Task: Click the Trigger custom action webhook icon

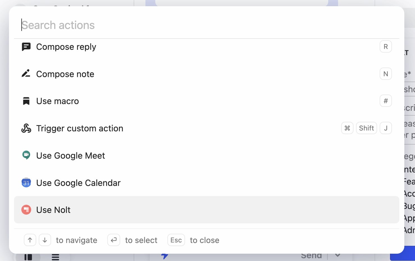Action: click(x=26, y=128)
